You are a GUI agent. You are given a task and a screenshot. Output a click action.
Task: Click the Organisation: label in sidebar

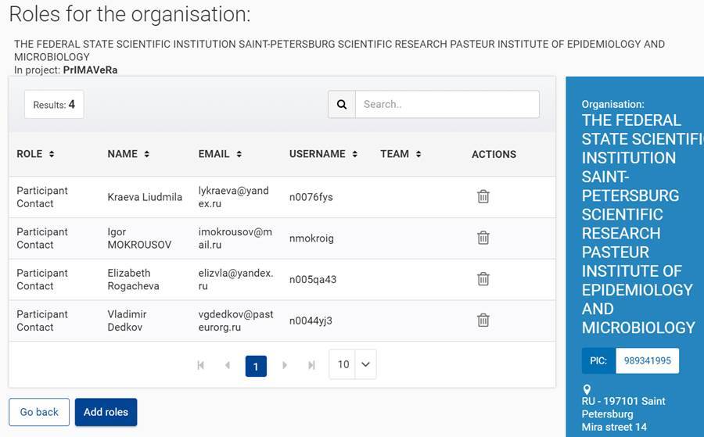point(612,104)
